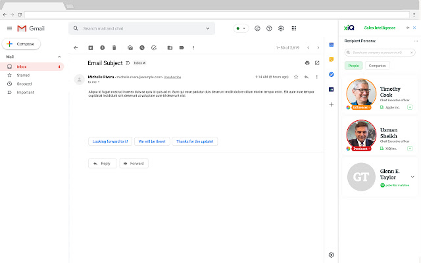The height and width of the screenshot is (263, 421).
Task: Add Timothy Cook with plus button
Action: click(x=410, y=107)
